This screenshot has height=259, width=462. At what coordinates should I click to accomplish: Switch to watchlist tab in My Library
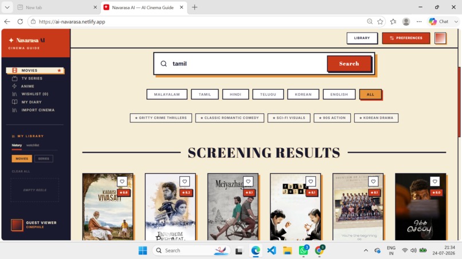point(33,145)
